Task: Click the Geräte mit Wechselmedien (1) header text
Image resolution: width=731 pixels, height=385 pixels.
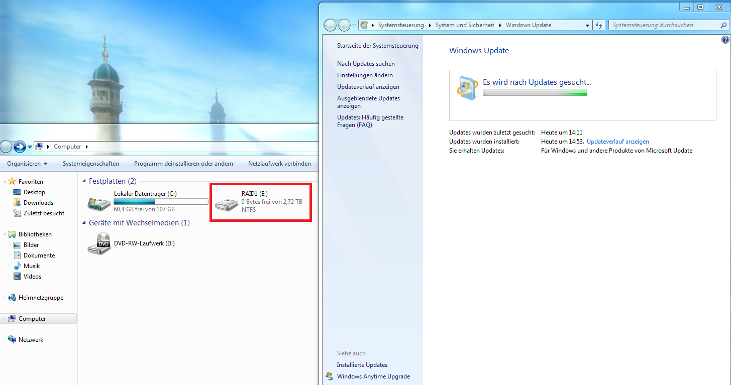Action: pos(139,223)
